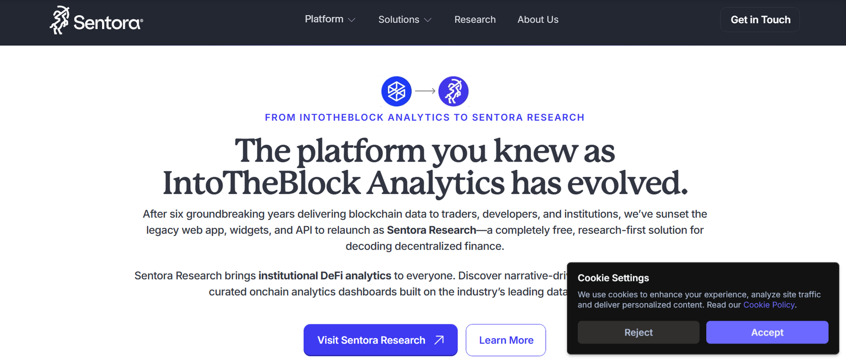
Task: Click the Cookie Settings popup heading
Action: pyautogui.click(x=613, y=278)
